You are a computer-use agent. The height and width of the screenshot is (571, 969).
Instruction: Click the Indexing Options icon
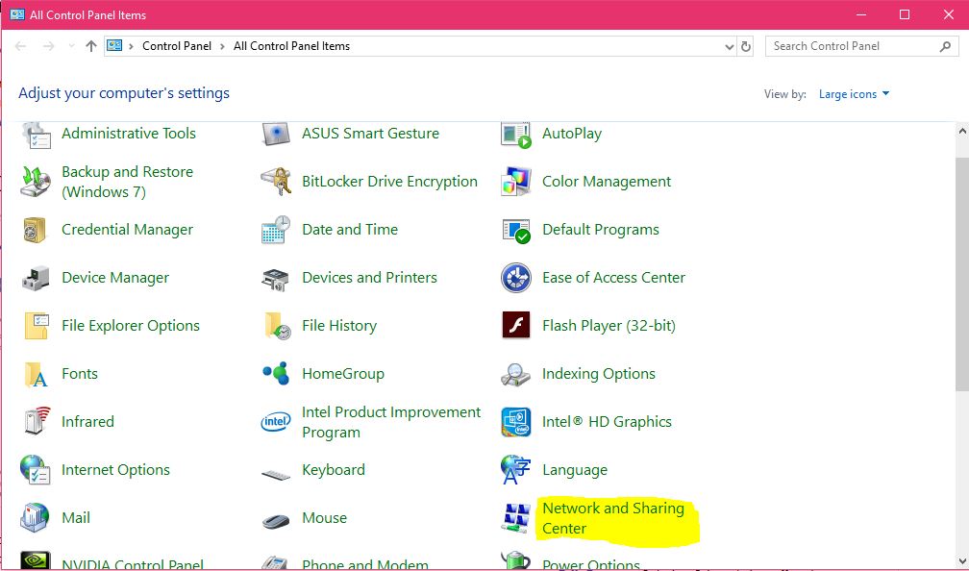[516, 375]
